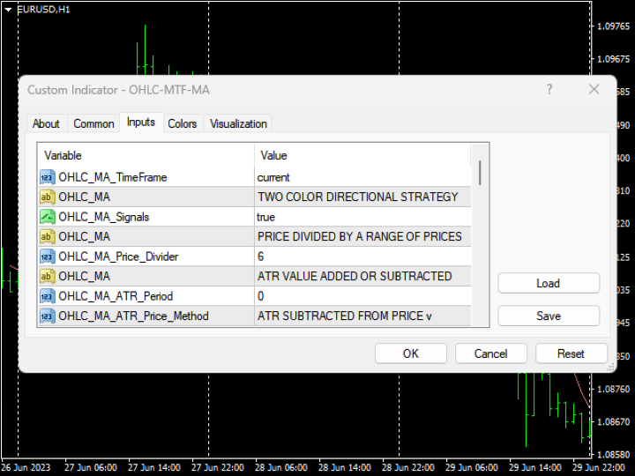The image size is (635, 476).
Task: Toggle the OHLC_MA_Signals 'true' value
Action: point(362,217)
